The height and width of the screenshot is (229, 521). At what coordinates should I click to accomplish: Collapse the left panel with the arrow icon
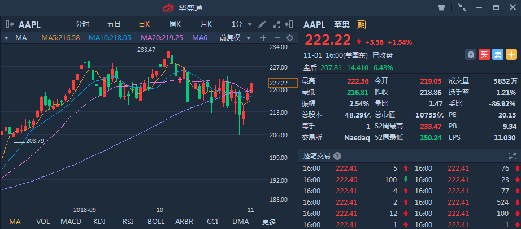[x=10, y=24]
